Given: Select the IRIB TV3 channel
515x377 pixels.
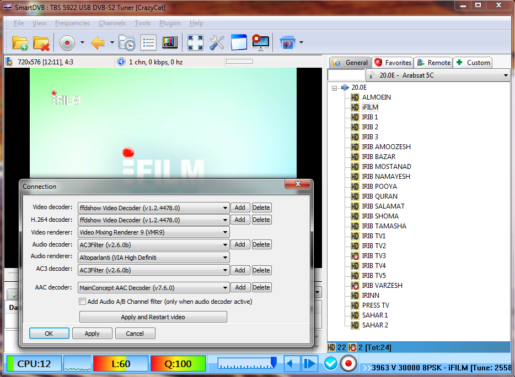Looking at the screenshot, I should click(x=374, y=256).
